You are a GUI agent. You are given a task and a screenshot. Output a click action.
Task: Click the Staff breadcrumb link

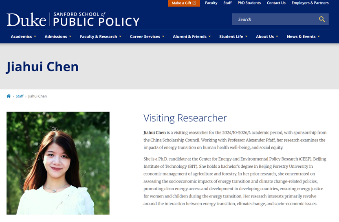[20, 96]
